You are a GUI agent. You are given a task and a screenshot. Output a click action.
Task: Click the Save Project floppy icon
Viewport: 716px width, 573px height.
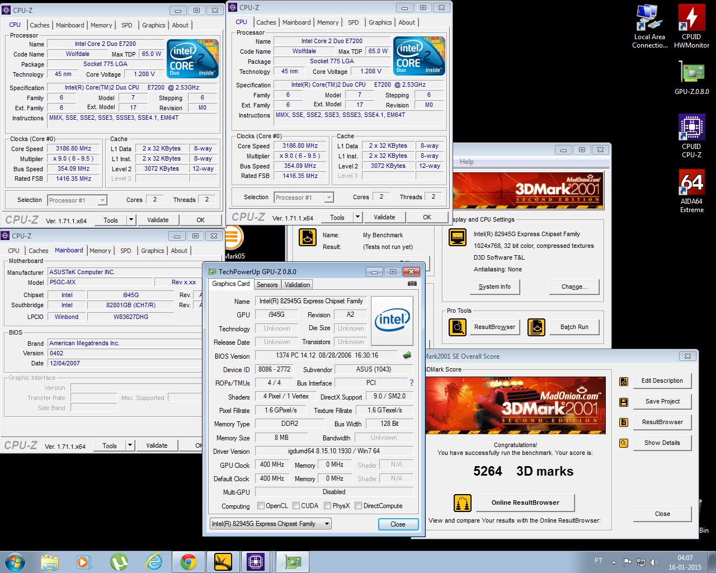[x=624, y=402]
